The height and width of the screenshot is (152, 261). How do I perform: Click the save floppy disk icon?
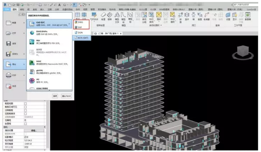(x=8, y=44)
